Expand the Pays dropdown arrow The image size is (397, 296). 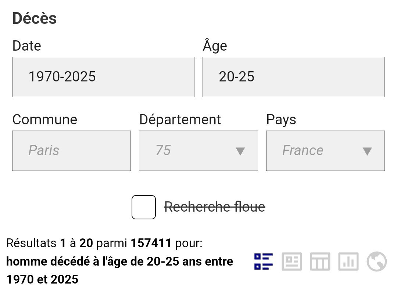[367, 151]
